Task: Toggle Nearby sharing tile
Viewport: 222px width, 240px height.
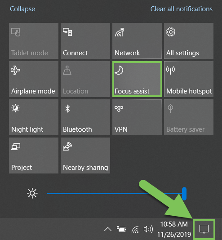Action: coord(85,156)
